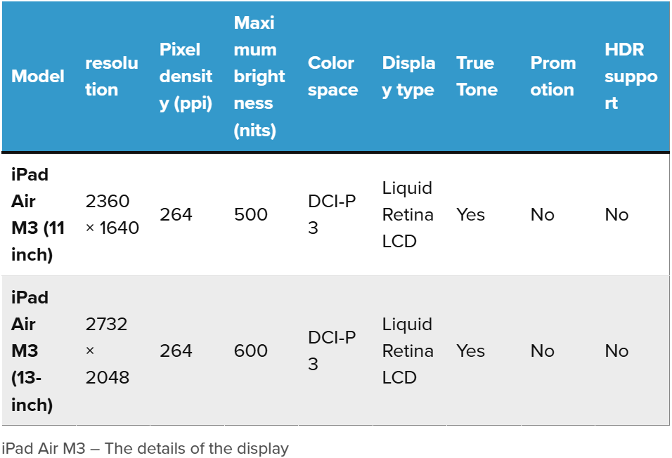Select the Color space column header

(333, 77)
